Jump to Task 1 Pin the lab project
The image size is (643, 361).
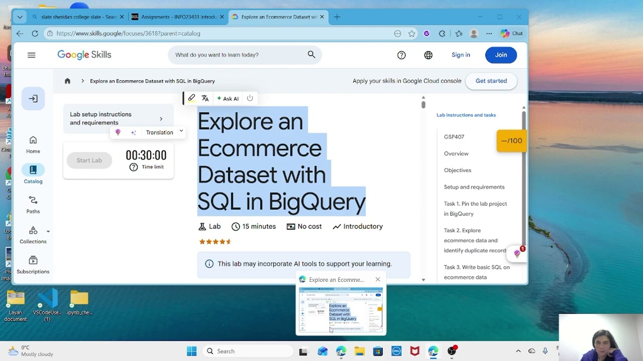475,209
